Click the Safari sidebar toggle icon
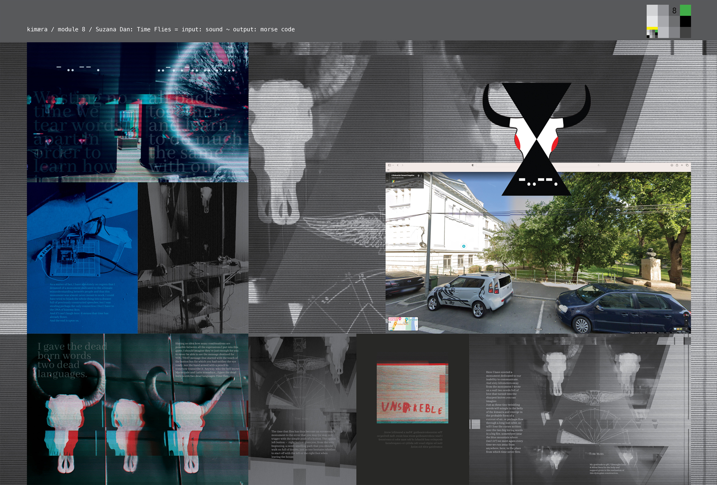Viewport: 717px width, 485px height. tap(389, 165)
